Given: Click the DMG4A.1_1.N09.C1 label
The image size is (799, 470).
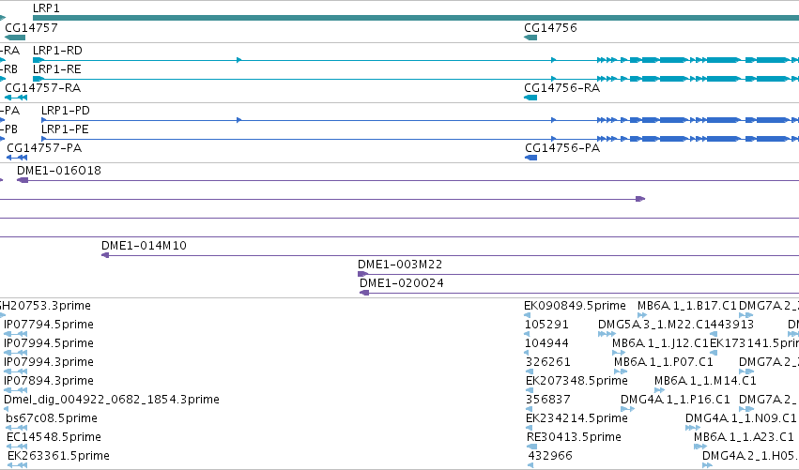Looking at the screenshot, I should click(x=741, y=418).
